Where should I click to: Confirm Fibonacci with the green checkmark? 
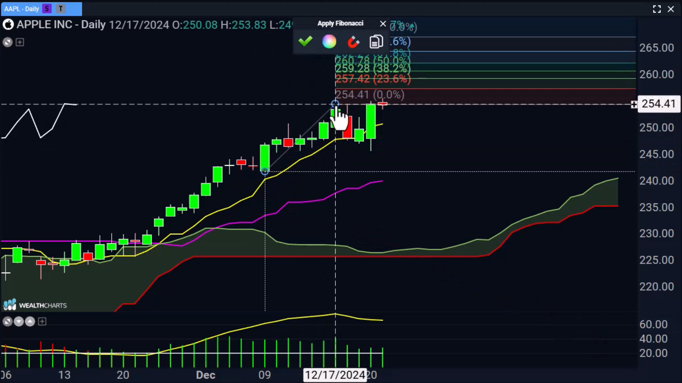(305, 41)
